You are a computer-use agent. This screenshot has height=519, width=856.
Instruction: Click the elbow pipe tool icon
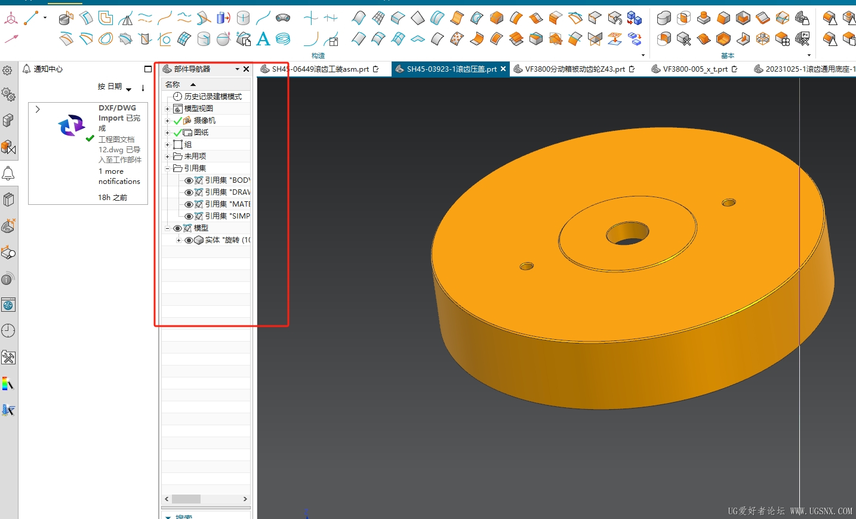pos(283,19)
